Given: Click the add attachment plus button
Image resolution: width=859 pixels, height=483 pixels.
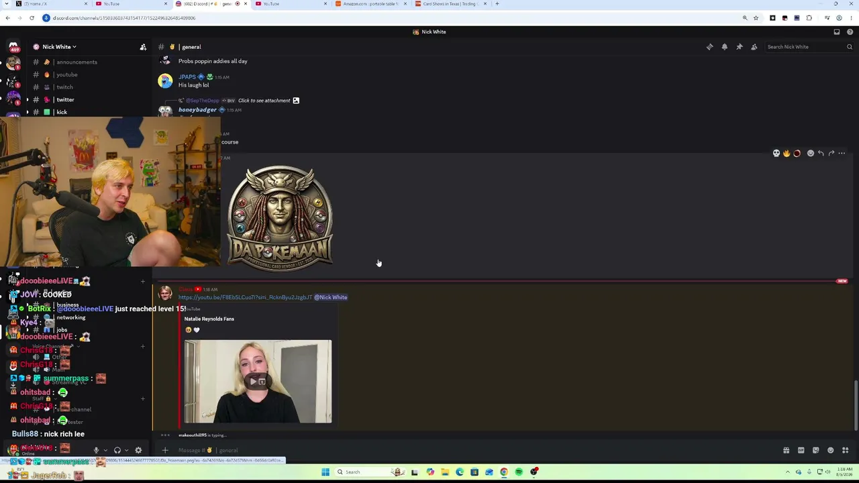Looking at the screenshot, I should coord(165,451).
